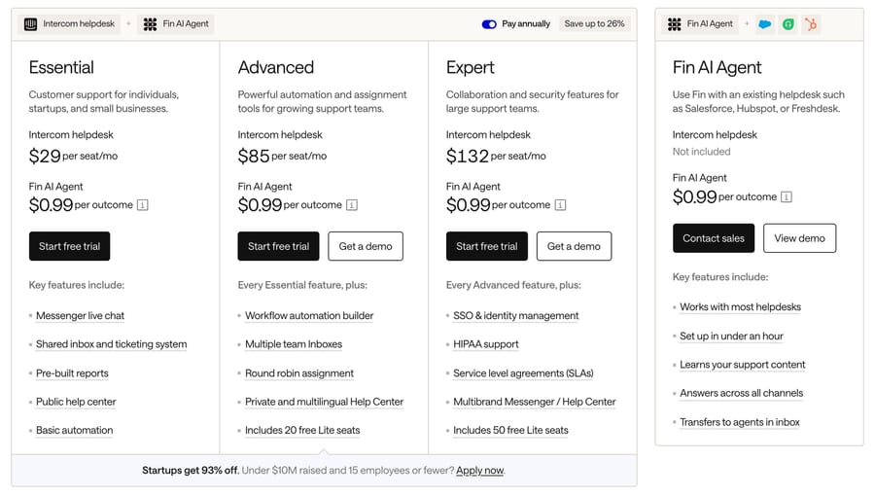Open Works with most helpdesks feature

(741, 307)
